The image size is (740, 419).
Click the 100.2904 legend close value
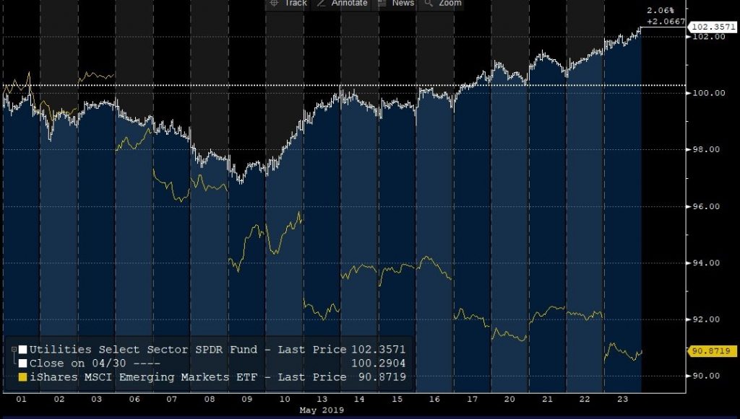pos(378,363)
